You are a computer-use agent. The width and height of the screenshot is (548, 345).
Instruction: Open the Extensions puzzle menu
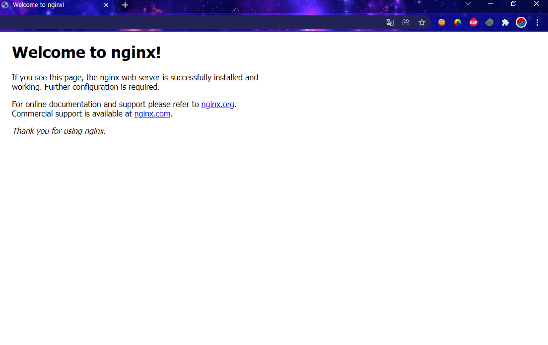[505, 22]
